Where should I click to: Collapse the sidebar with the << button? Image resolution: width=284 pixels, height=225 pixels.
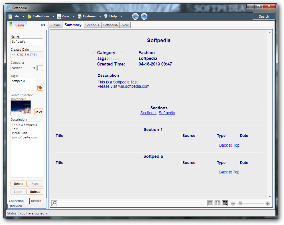43,25
